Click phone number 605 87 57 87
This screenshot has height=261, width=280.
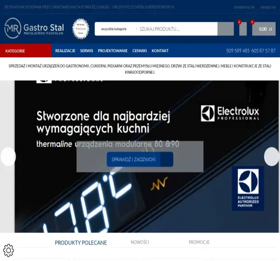(x=263, y=51)
